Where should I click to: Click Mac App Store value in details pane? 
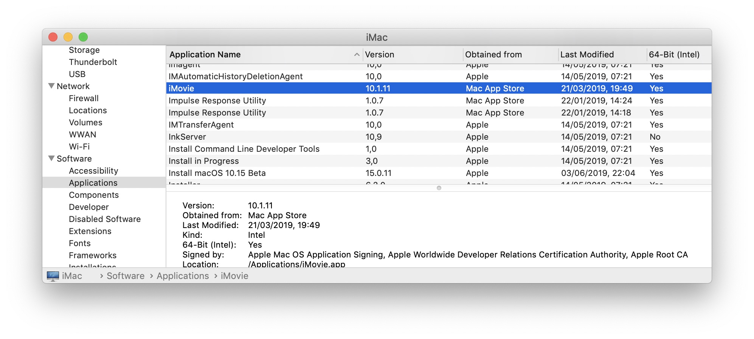pyautogui.click(x=277, y=215)
